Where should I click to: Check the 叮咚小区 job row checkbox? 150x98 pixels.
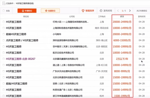point(4,22)
